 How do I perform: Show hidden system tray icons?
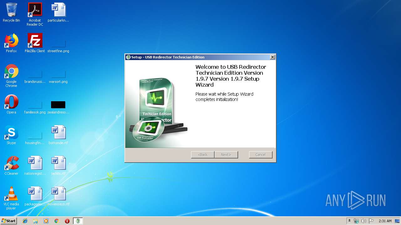pos(349,221)
